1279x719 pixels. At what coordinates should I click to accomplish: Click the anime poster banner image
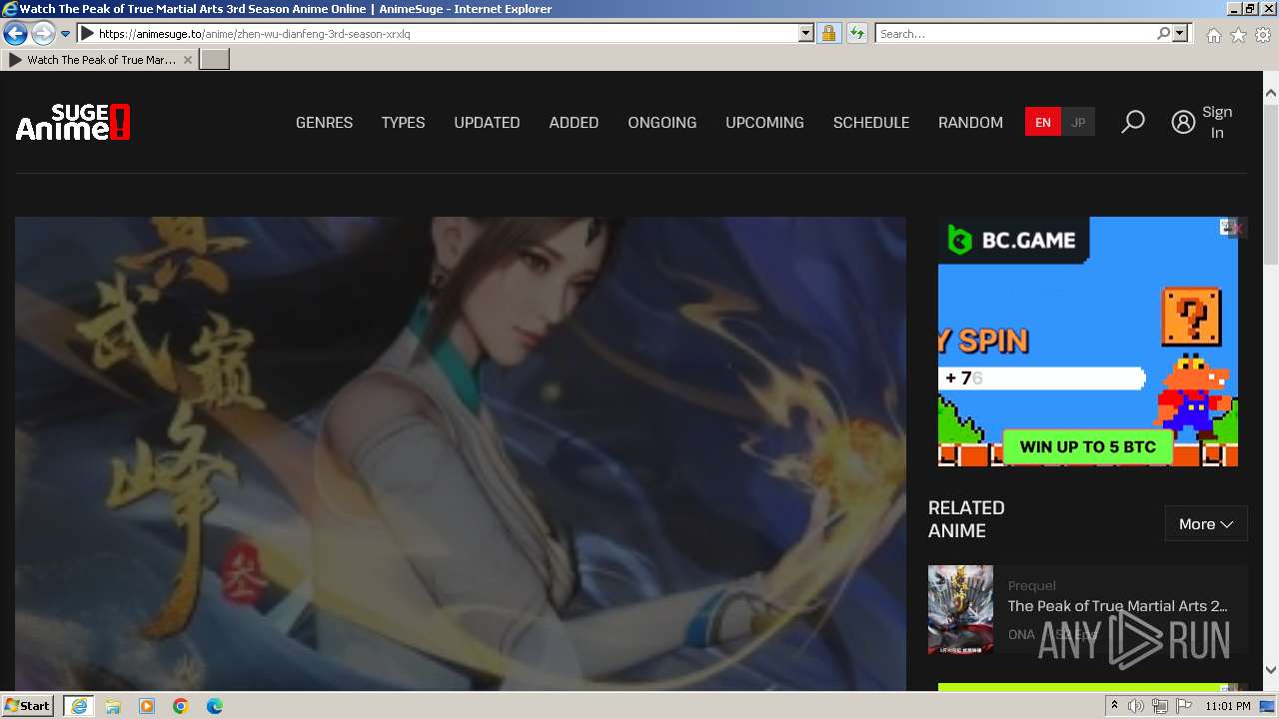[x=461, y=453]
